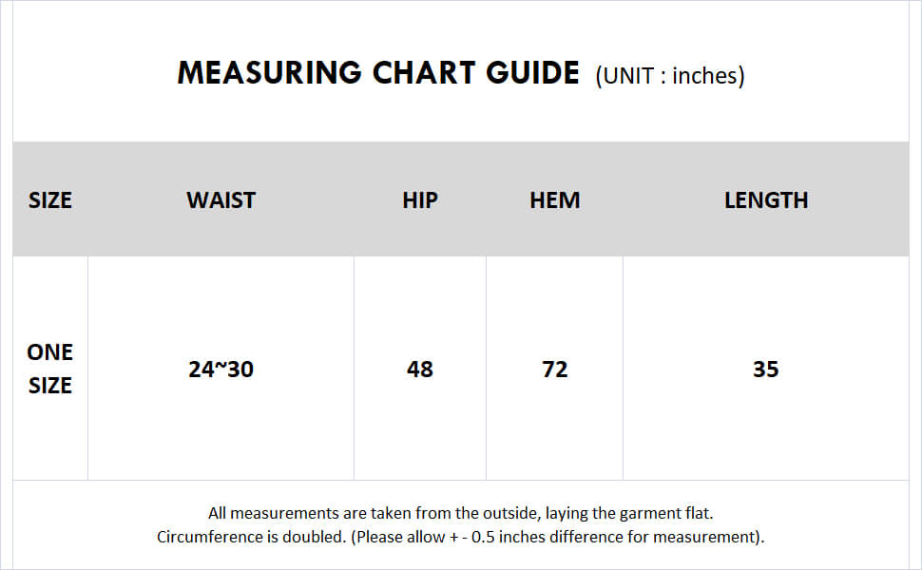Click the MEASURING CHART GUIDE title
922x570 pixels.
(x=378, y=73)
